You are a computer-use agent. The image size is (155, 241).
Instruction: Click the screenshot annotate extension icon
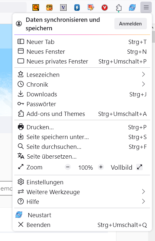coord(91,7)
